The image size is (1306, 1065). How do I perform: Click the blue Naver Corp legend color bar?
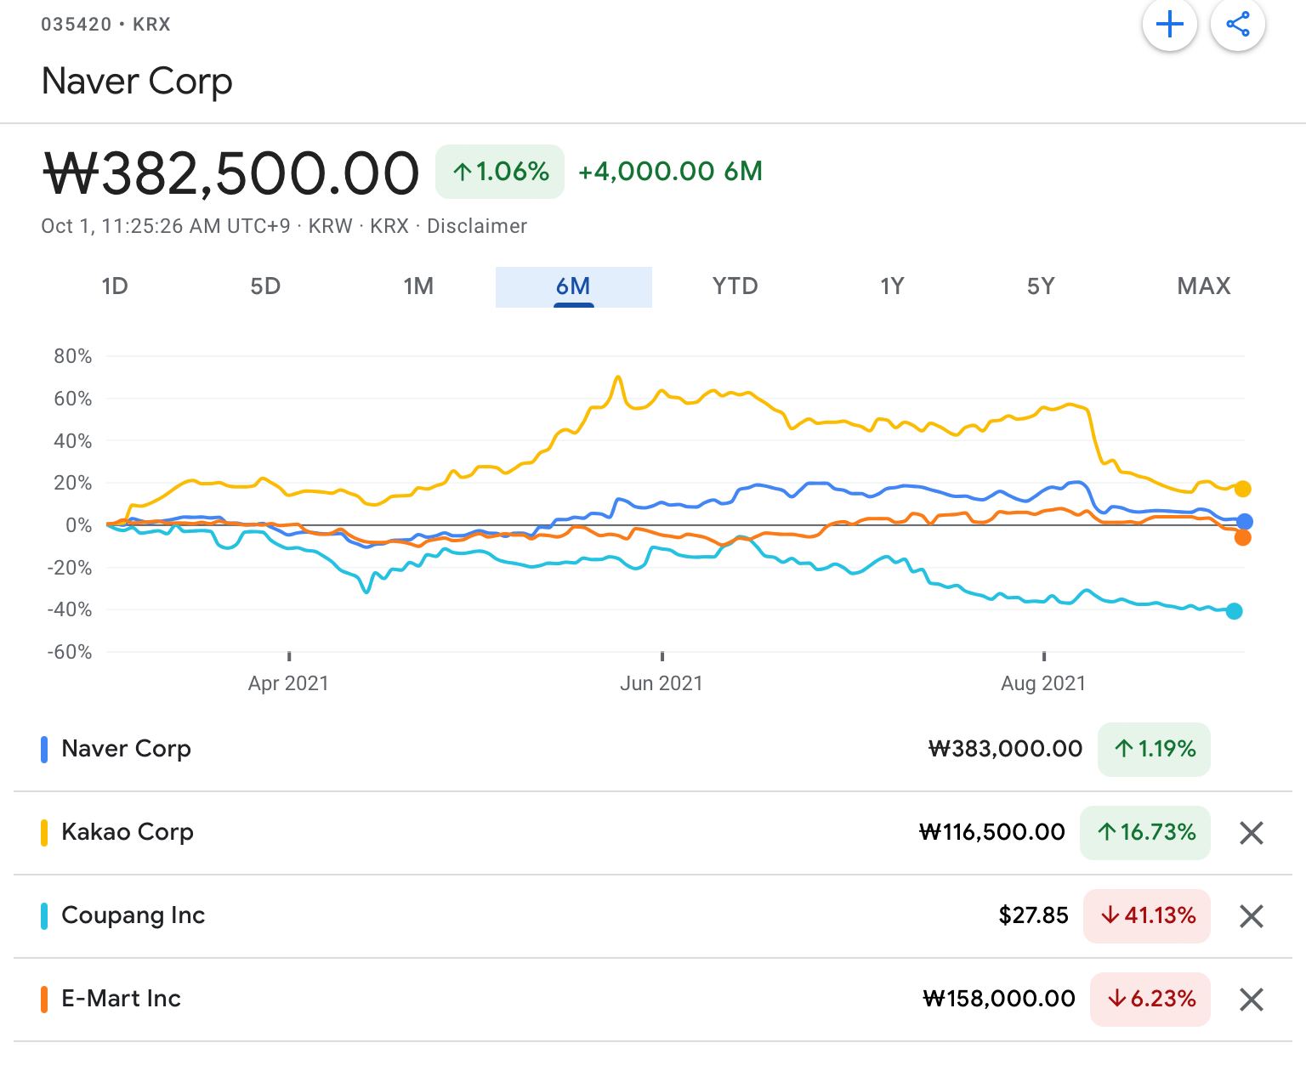coord(44,749)
